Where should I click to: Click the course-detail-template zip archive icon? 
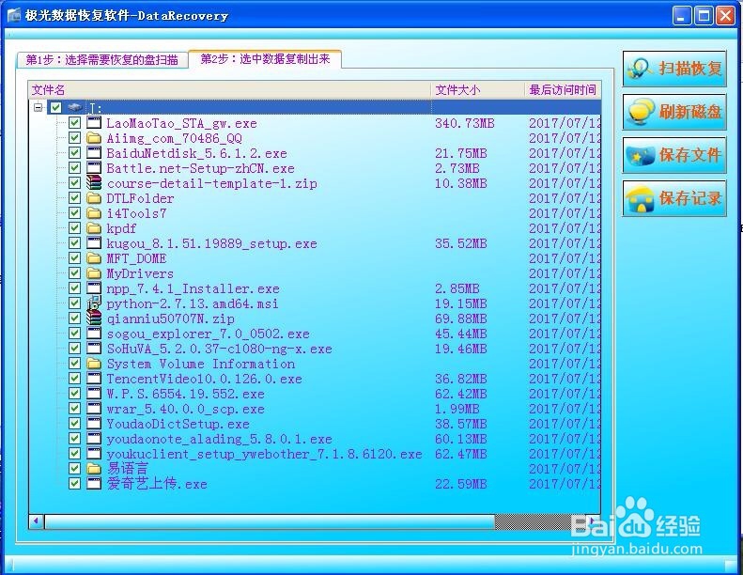coord(94,183)
